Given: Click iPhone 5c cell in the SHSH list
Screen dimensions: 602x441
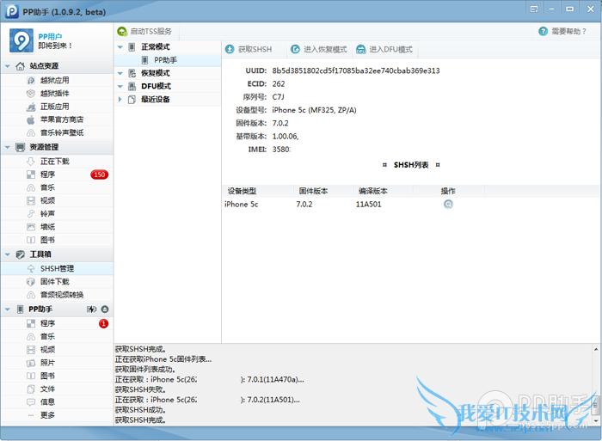Looking at the screenshot, I should (241, 205).
